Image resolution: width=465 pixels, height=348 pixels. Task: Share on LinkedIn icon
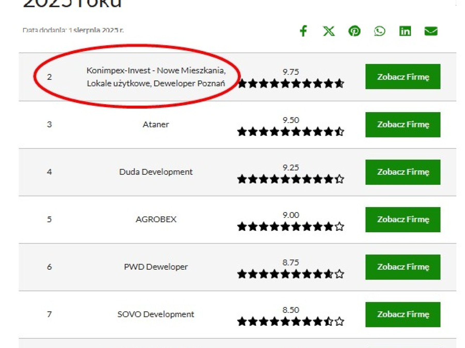[405, 31]
